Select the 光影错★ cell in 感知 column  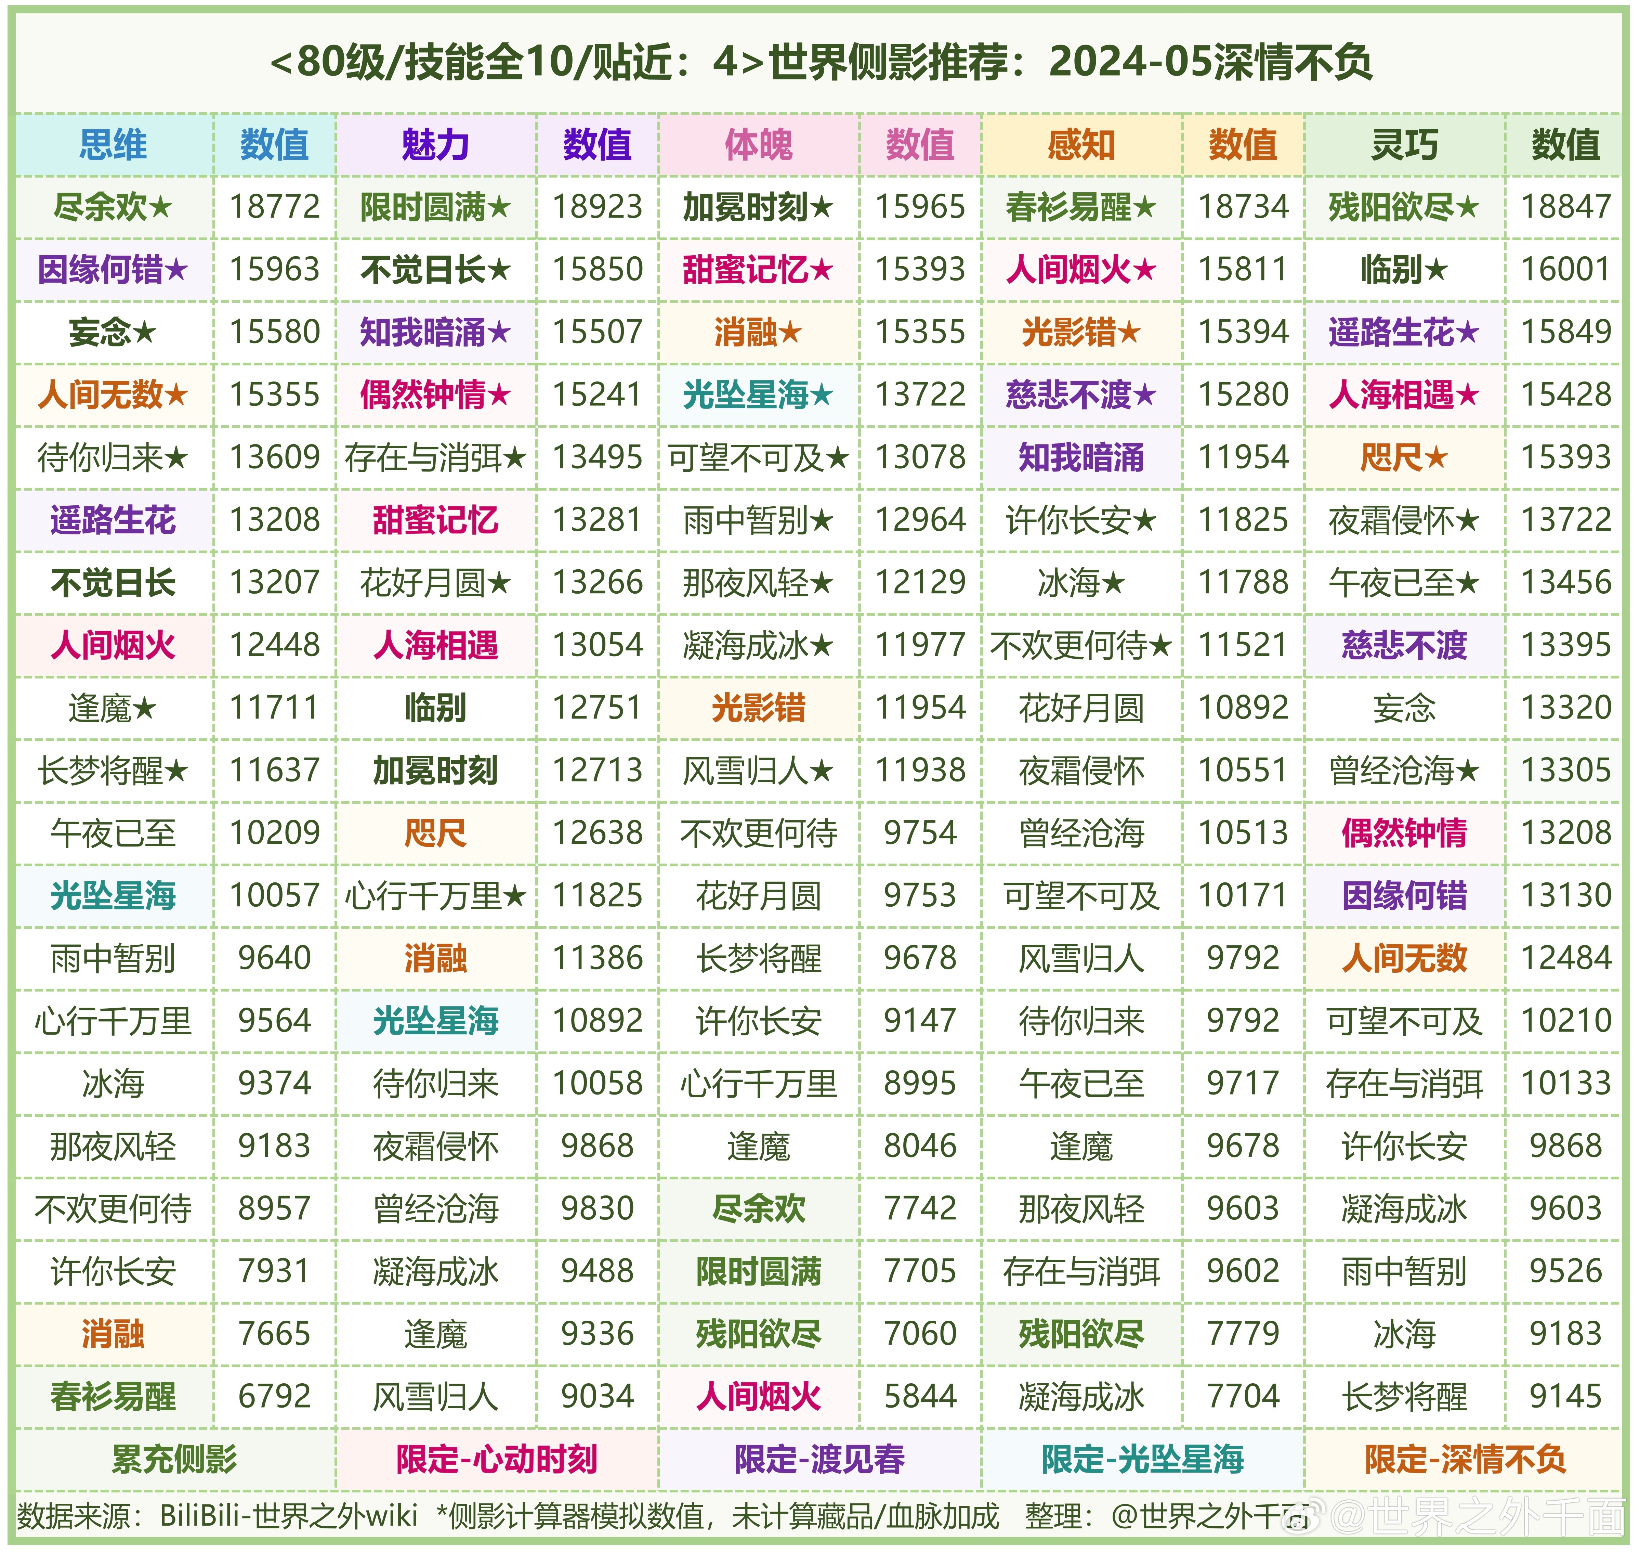[x=1081, y=333]
